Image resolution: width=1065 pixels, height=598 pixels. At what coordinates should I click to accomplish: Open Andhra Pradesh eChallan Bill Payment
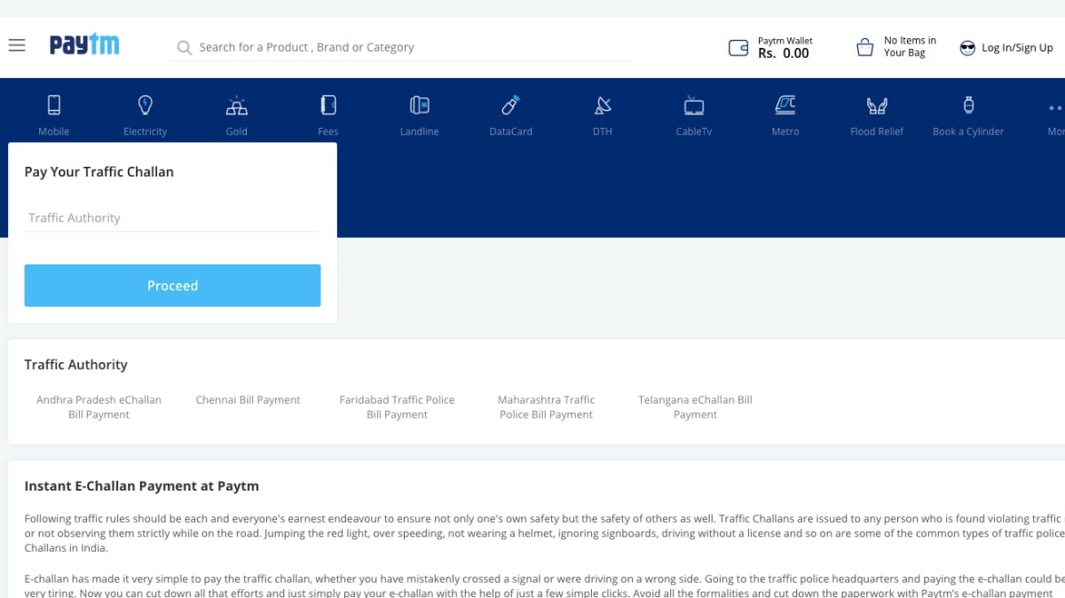99,407
